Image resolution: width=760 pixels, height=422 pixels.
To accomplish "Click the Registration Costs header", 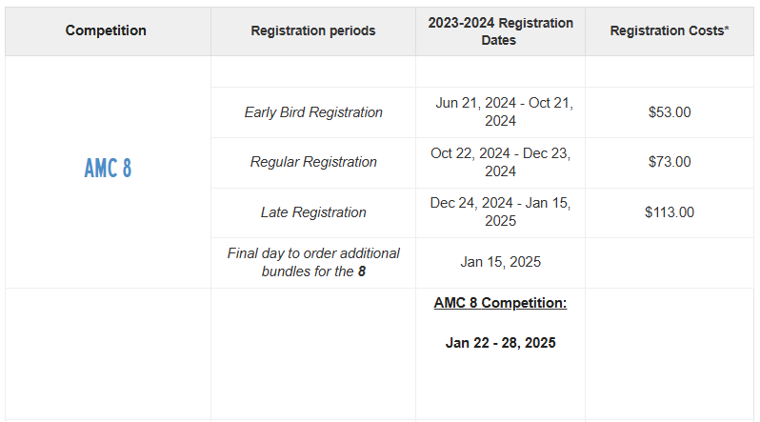I will click(x=670, y=30).
